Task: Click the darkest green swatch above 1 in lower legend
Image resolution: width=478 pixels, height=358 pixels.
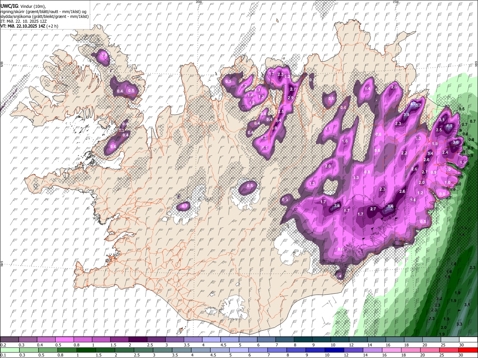Action: pyautogui.click(x=86, y=350)
